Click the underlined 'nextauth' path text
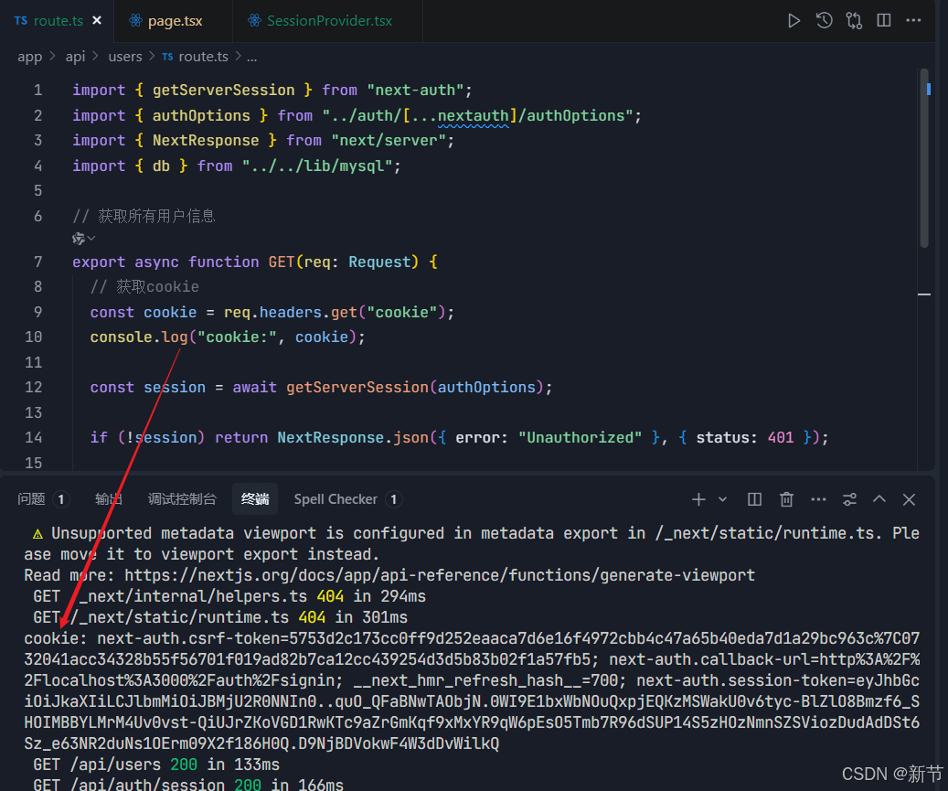The width and height of the screenshot is (948, 791). (x=473, y=115)
